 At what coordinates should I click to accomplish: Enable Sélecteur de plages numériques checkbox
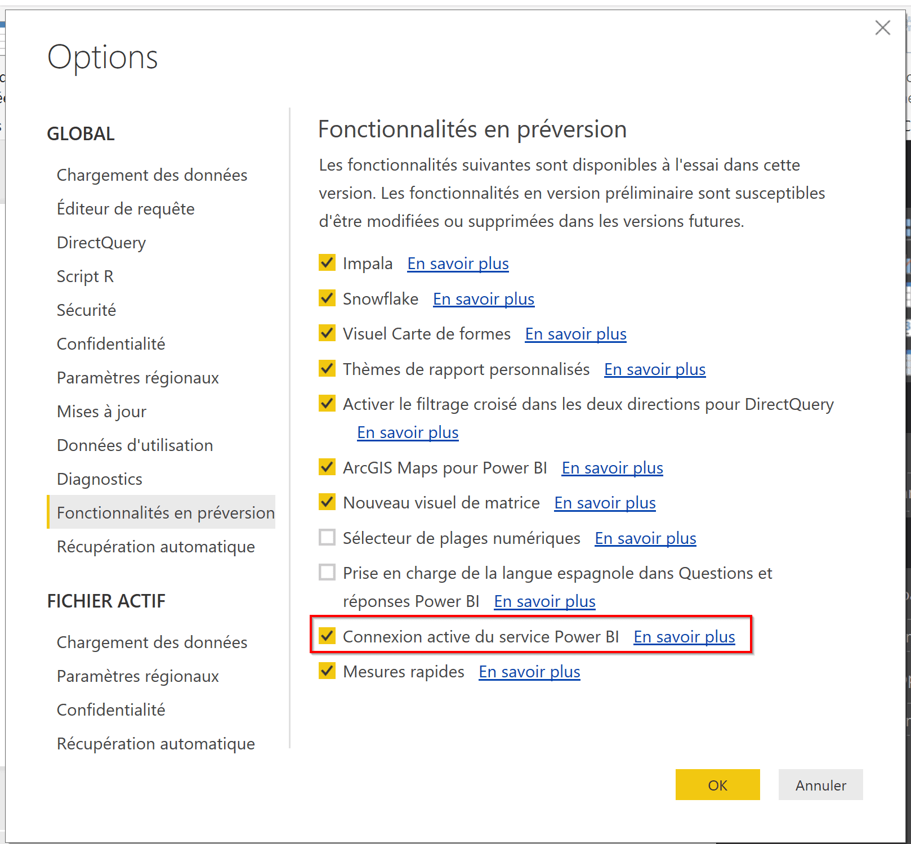[327, 538]
